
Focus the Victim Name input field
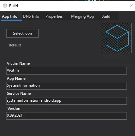(67, 71)
